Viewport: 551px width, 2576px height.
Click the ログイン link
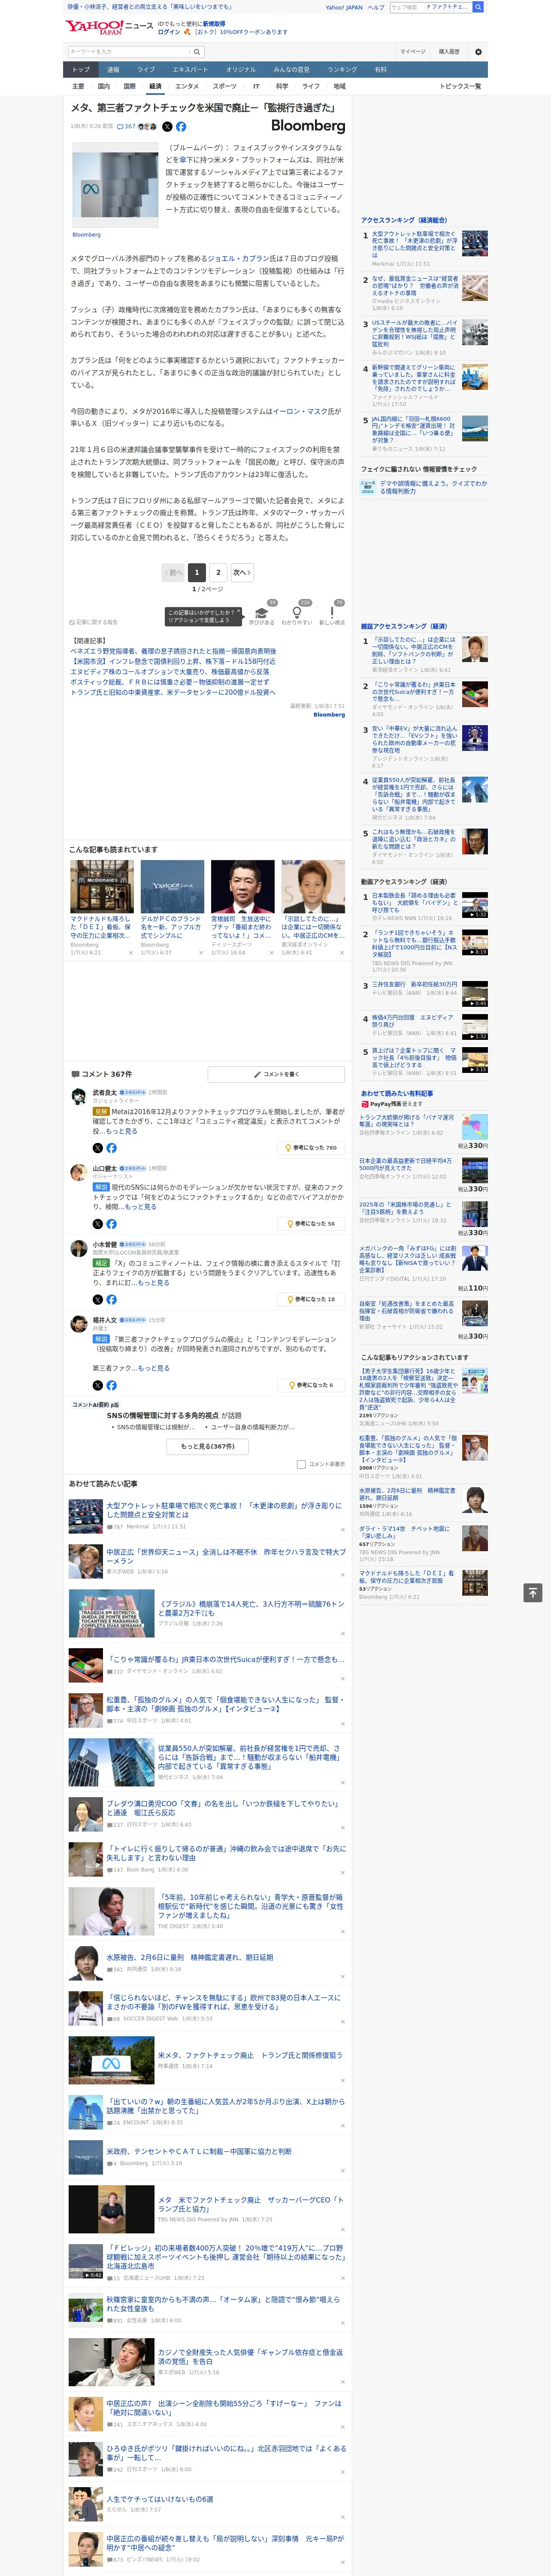tap(169, 32)
